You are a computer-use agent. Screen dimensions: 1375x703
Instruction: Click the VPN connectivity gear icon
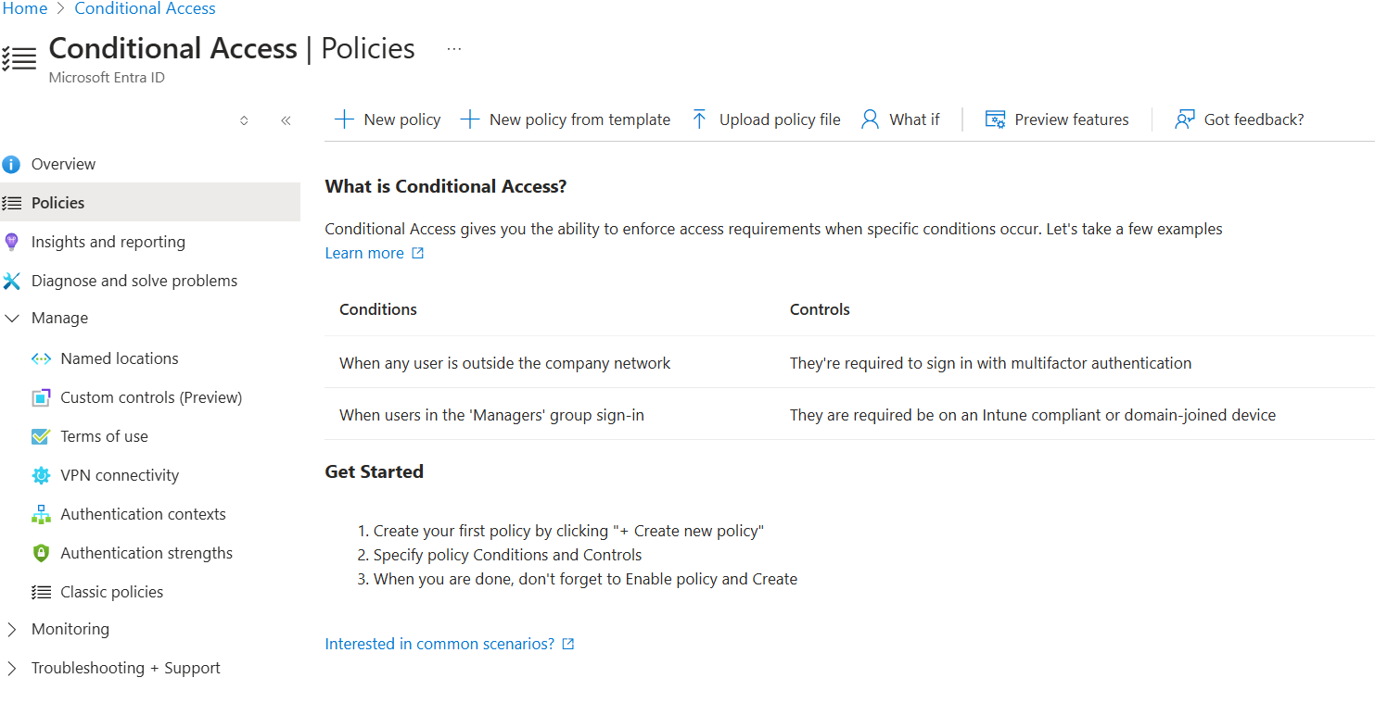click(x=41, y=475)
